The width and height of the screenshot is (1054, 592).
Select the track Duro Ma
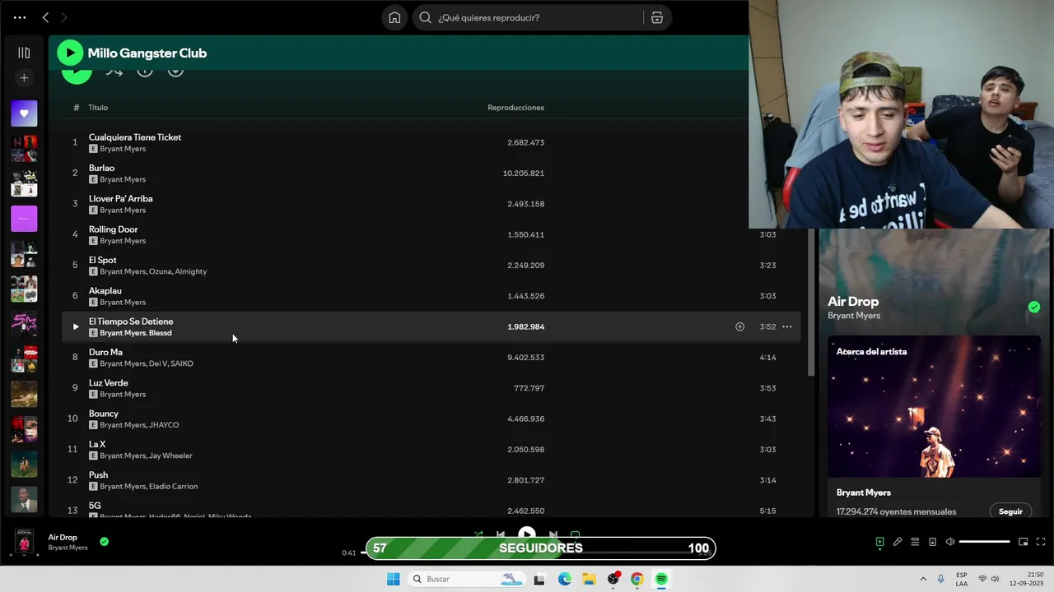click(x=105, y=352)
